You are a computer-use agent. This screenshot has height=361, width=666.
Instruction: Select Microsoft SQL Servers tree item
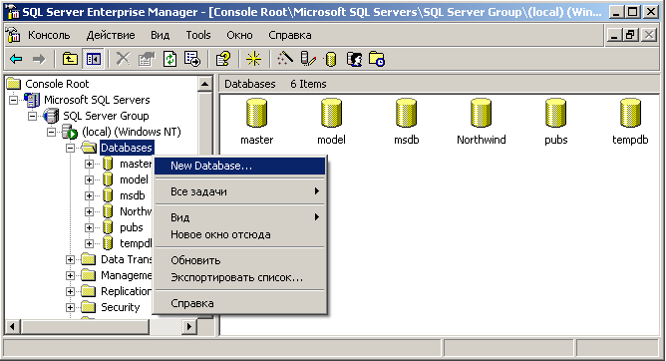(x=97, y=100)
